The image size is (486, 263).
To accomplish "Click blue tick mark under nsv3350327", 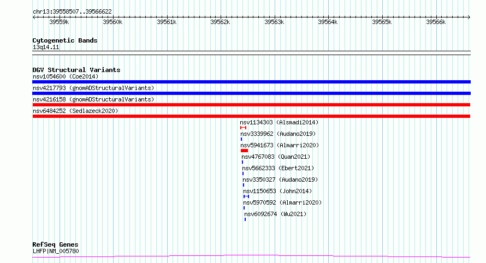I will click(244, 186).
